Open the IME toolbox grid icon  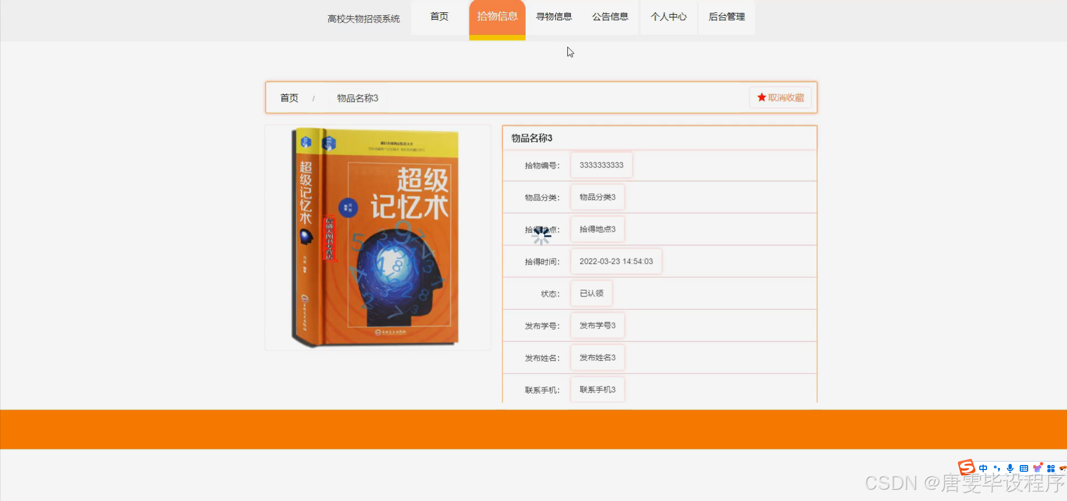[x=1051, y=468]
